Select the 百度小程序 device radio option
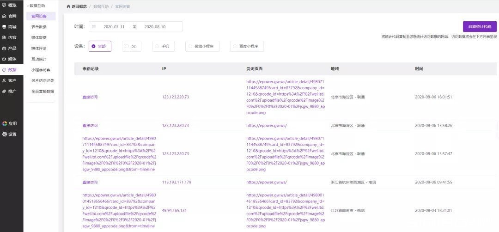Screen dimensions: 499x232 tap(247, 46)
